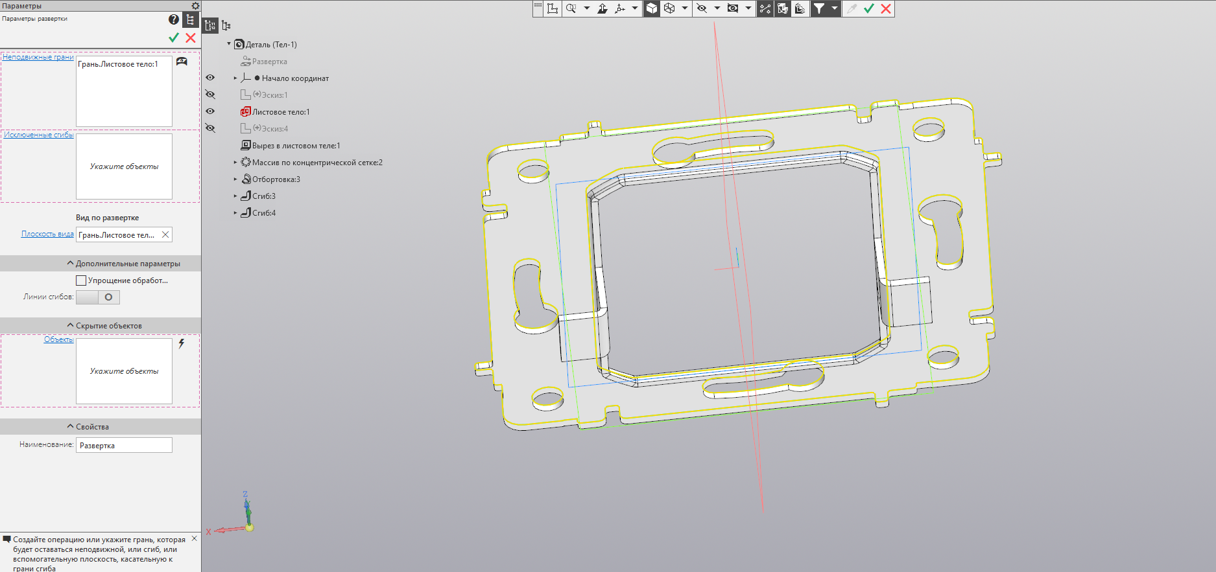Hide Листовое тело:1 using its eye icon
1216x572 pixels.
(210, 111)
